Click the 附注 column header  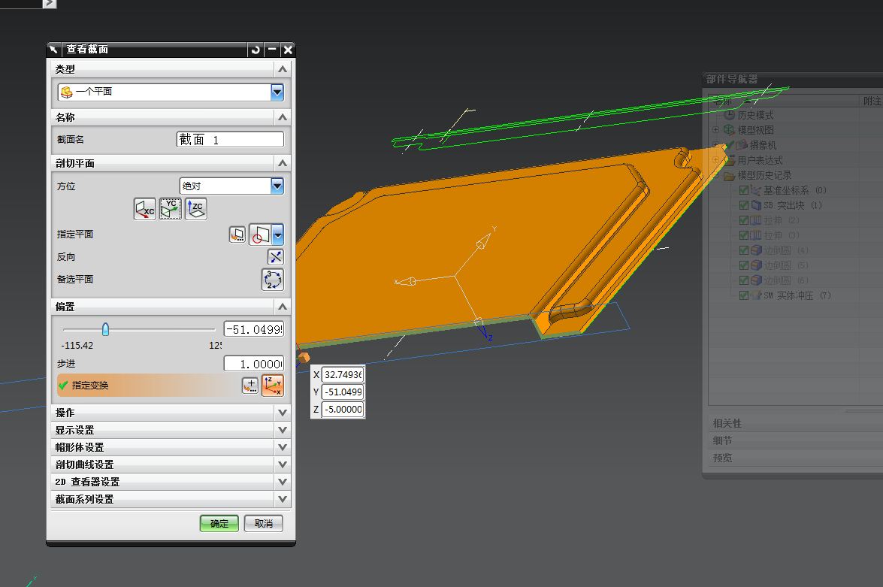click(871, 101)
